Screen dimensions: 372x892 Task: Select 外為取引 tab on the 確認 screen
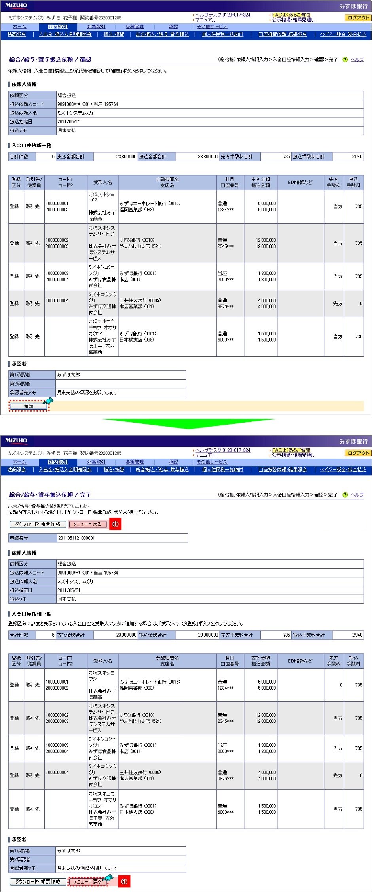96,27
